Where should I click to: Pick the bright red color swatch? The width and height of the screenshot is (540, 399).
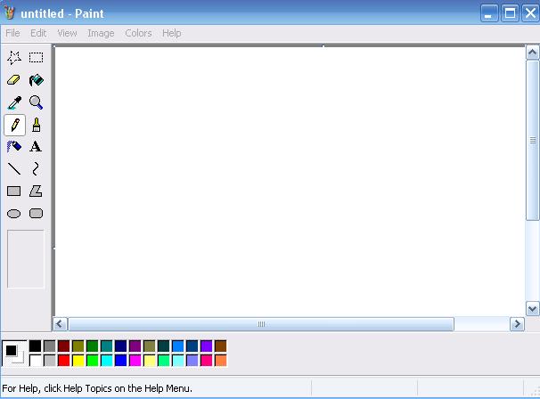(63, 361)
